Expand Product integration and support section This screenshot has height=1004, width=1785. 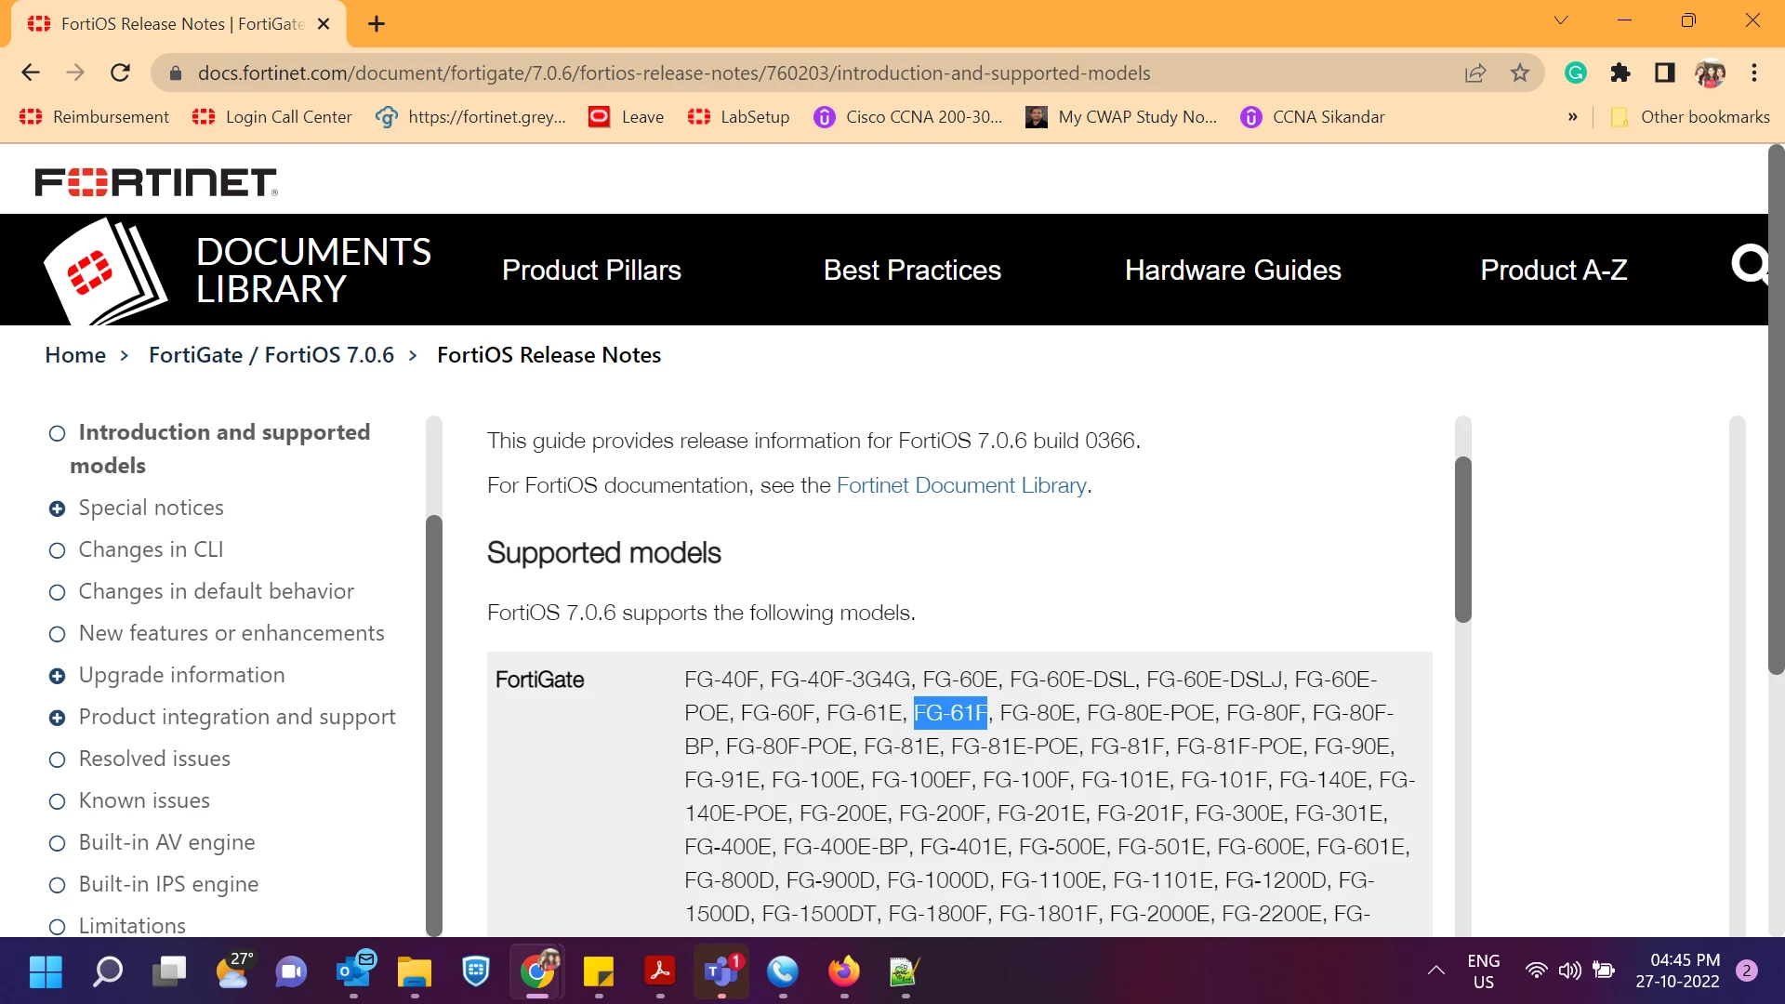tap(57, 718)
